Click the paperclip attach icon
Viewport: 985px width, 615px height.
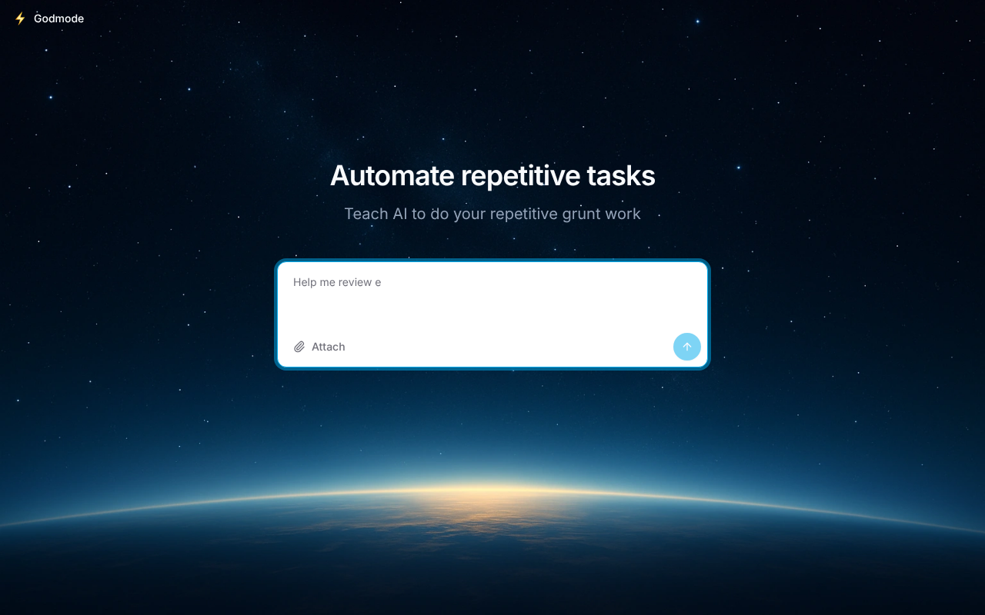pos(299,347)
